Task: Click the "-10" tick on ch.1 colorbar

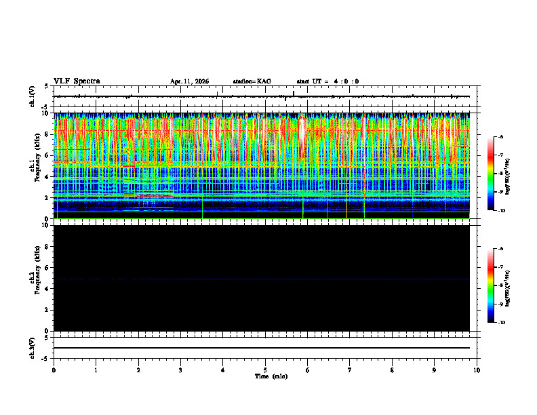Action: pos(502,211)
